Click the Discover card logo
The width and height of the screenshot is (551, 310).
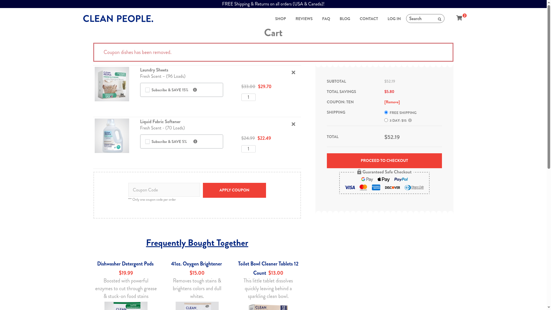coord(392,188)
